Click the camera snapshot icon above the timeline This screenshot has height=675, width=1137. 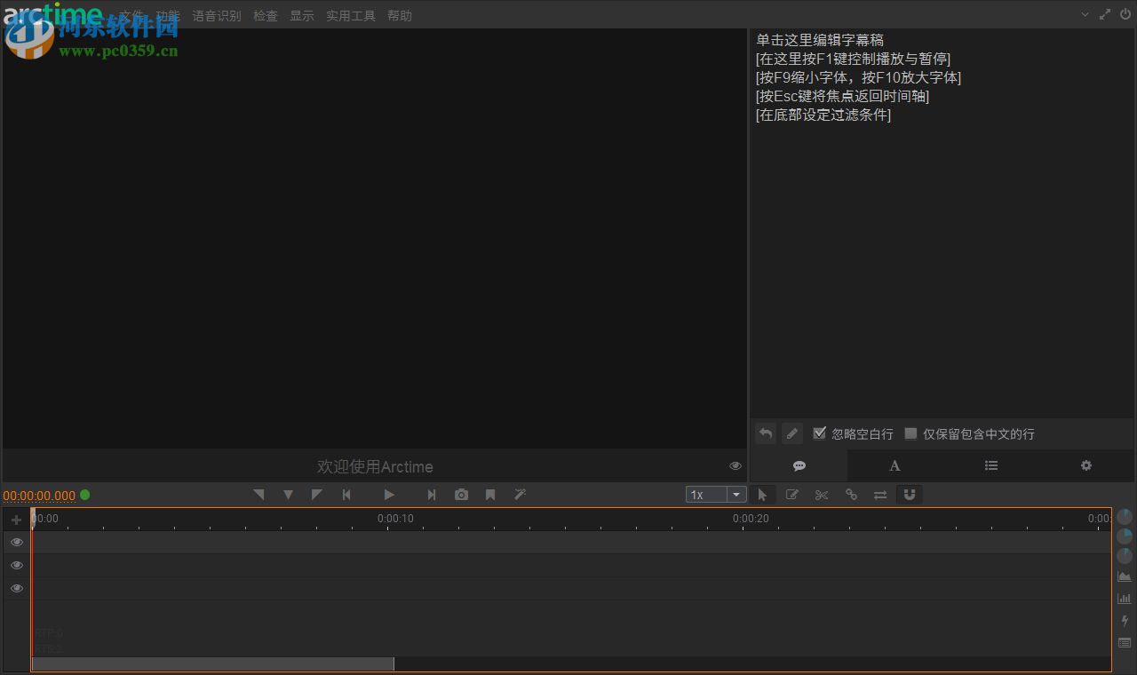click(x=461, y=495)
